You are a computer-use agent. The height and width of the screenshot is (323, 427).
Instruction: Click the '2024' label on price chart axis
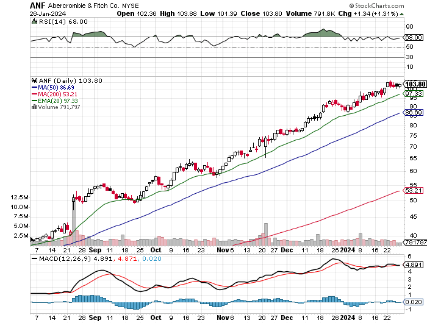point(348,250)
